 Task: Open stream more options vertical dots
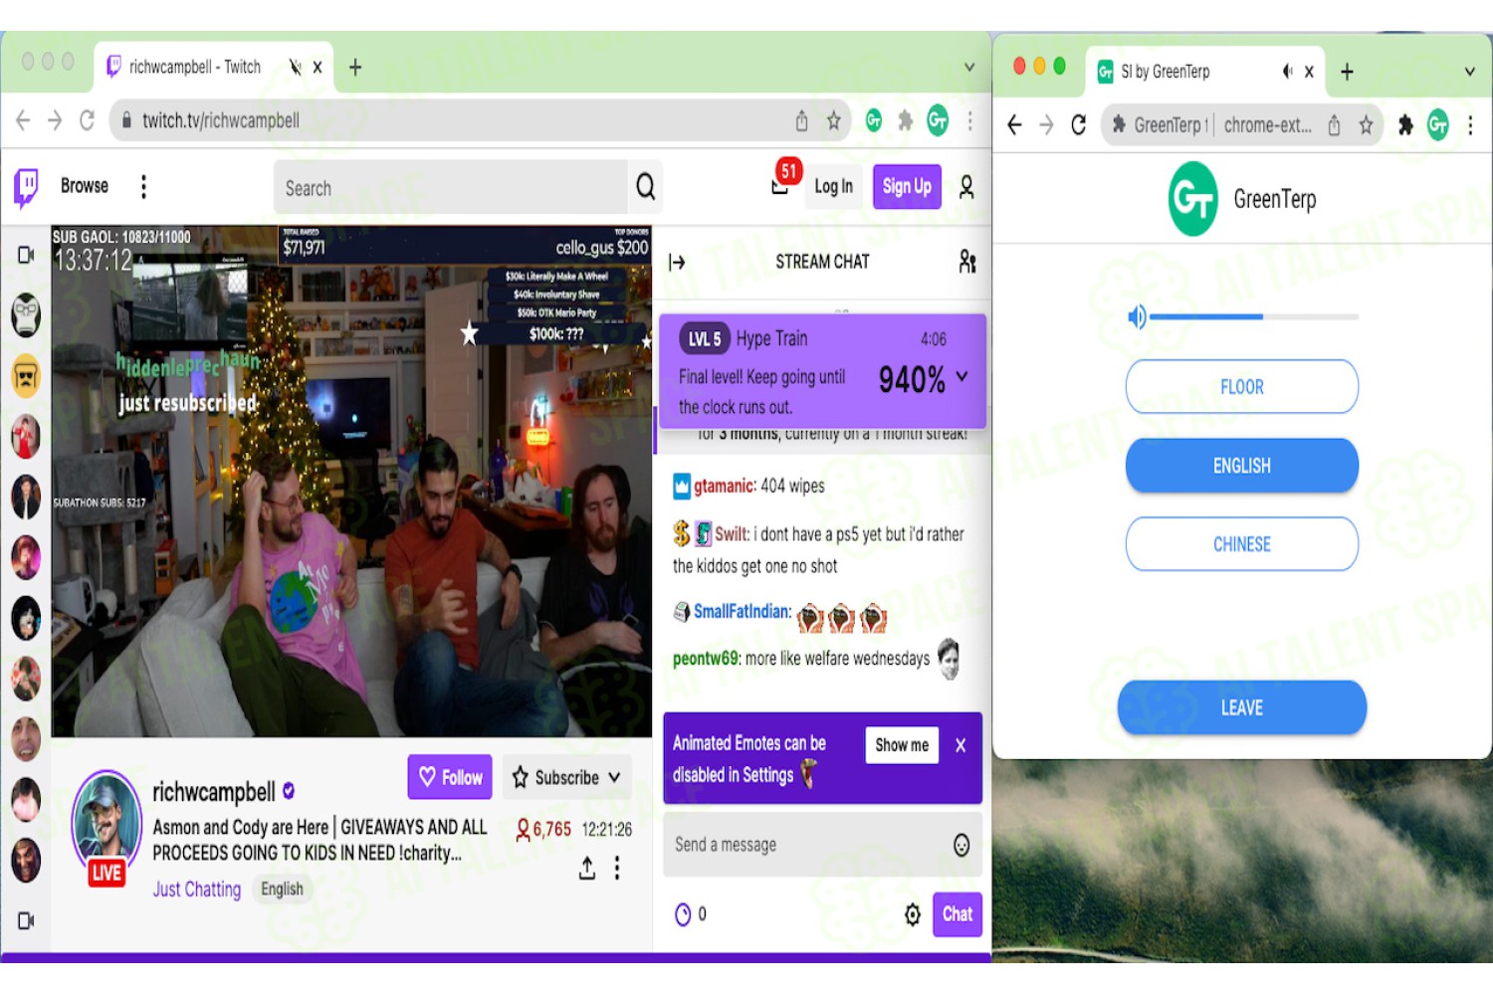pyautogui.click(x=617, y=869)
